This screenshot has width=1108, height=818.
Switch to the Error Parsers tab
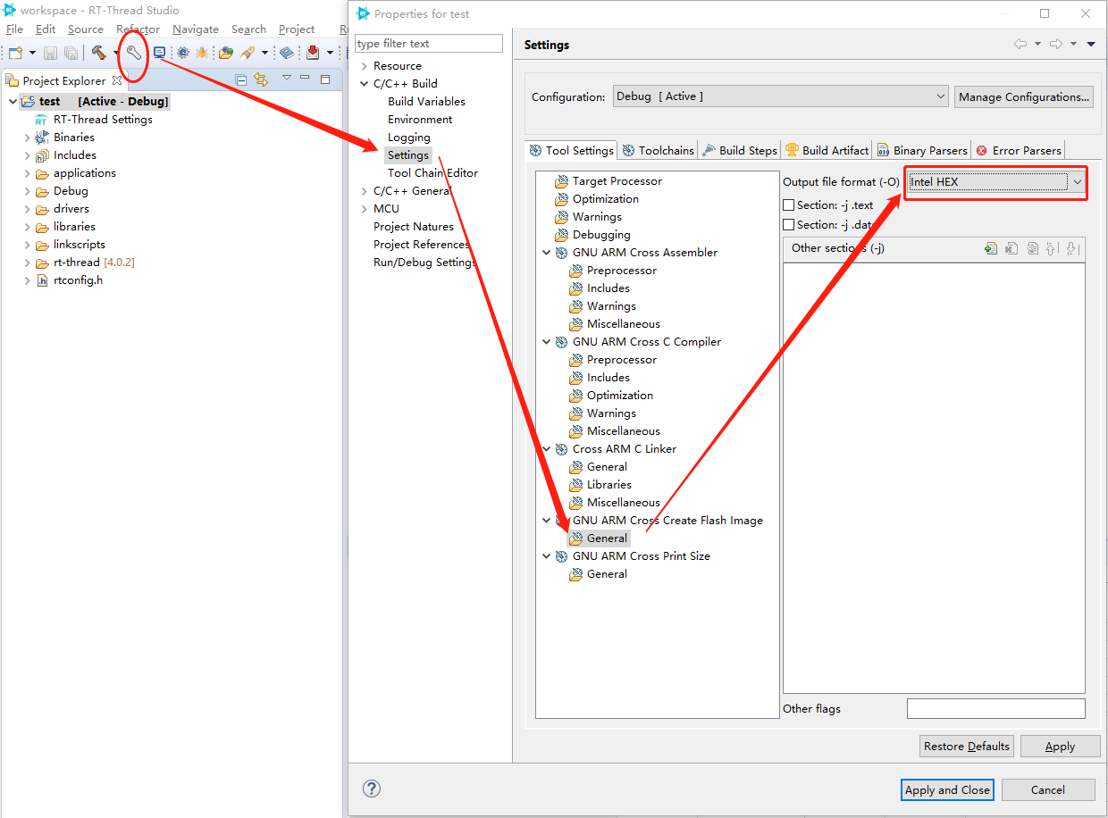1019,151
